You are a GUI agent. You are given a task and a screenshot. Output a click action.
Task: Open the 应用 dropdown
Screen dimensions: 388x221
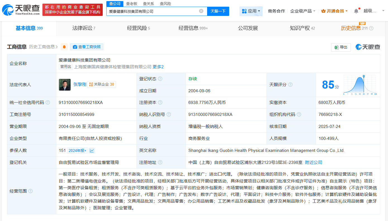click(x=251, y=11)
